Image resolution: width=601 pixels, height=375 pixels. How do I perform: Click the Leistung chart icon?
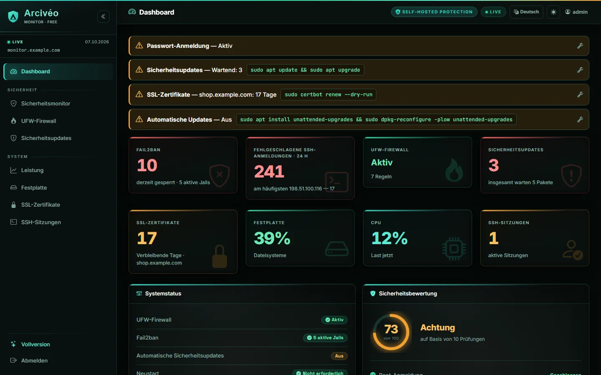coord(13,170)
